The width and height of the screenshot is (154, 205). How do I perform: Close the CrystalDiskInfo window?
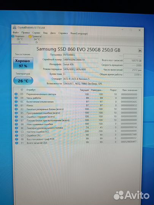coord(140,30)
